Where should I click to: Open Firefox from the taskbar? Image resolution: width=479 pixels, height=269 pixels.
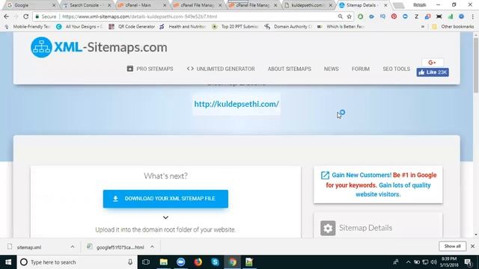tap(198, 262)
